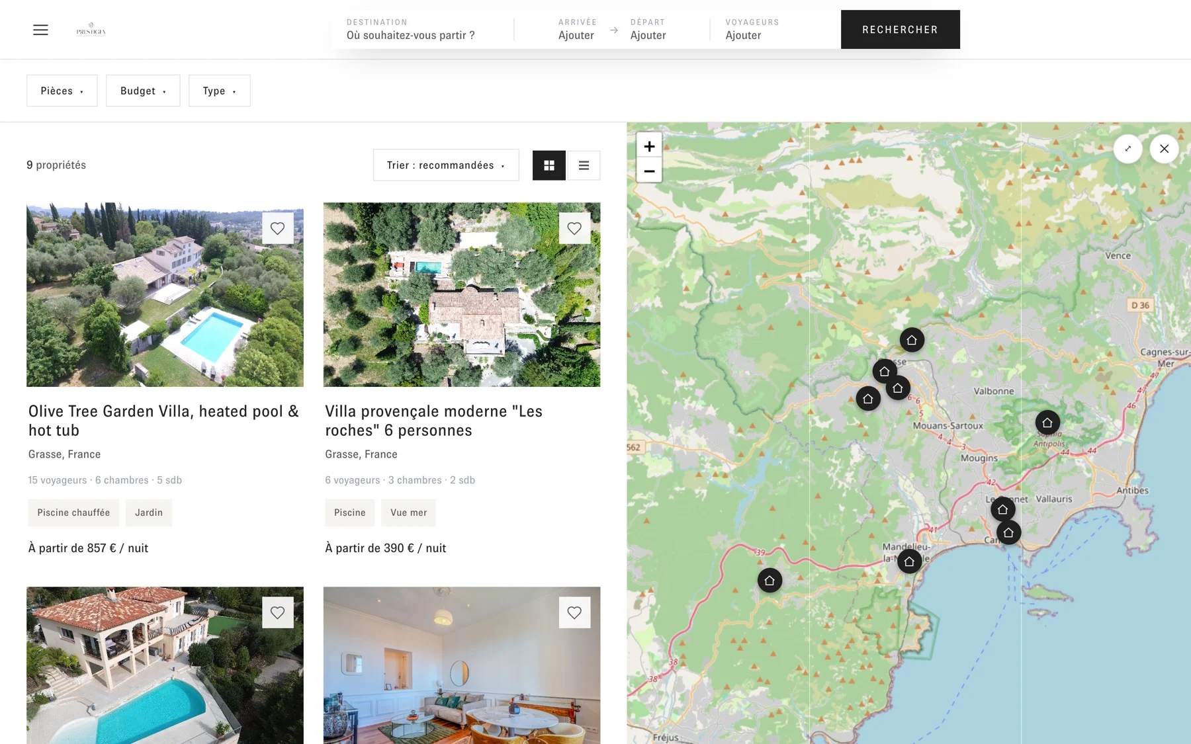
Task: Click the 'À partir de 857 € / nuit' price
Action: coord(88,548)
